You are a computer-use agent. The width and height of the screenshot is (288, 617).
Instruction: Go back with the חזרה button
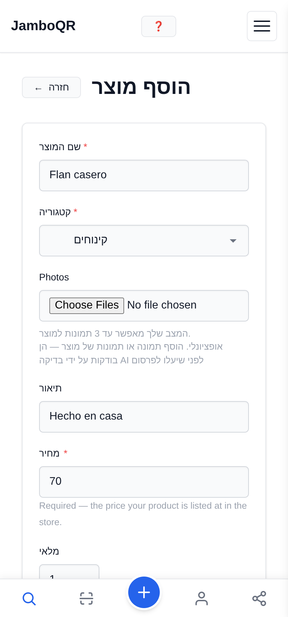point(51,87)
